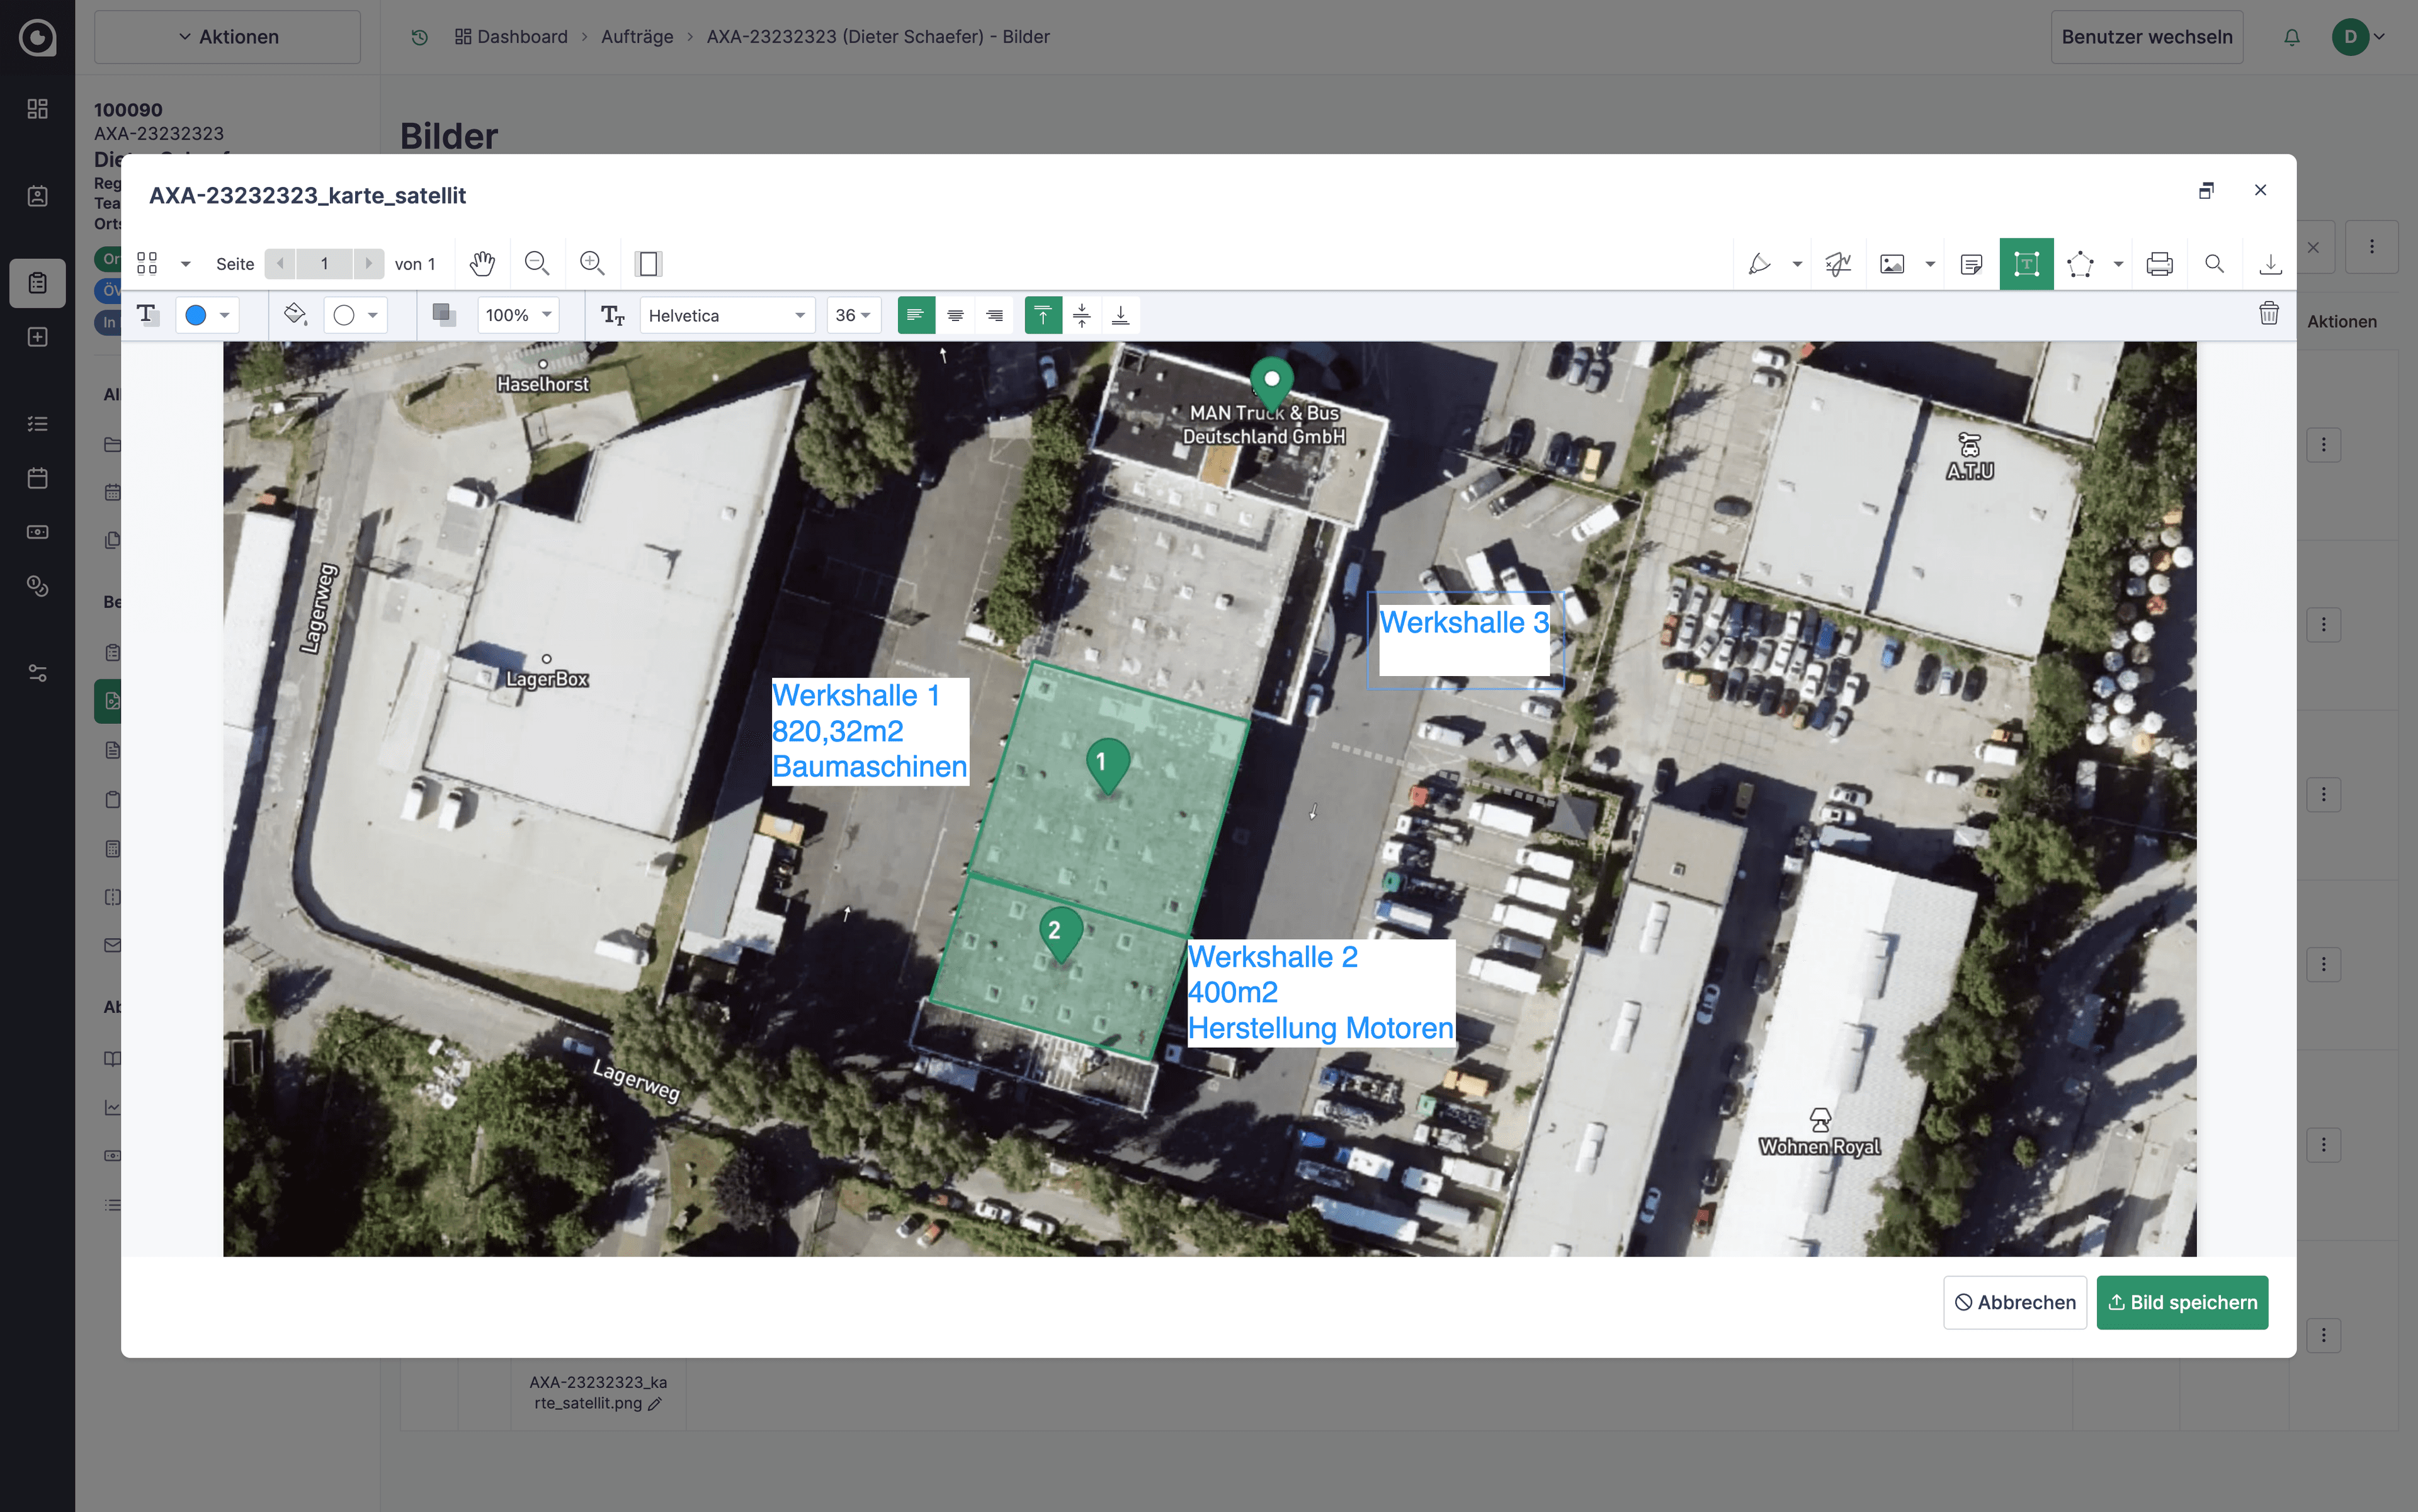Screen dimensions: 2418x1512
Task: Click the page number field
Action: [x=324, y=264]
